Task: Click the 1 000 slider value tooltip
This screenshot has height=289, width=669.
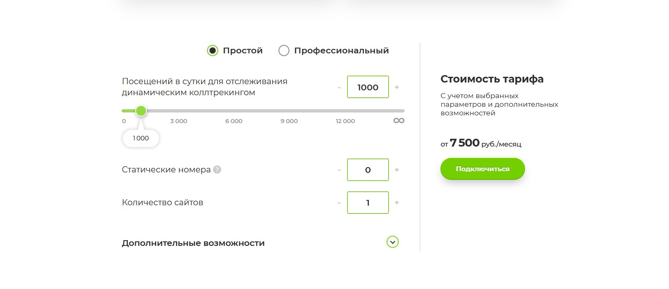Action: pos(141,138)
